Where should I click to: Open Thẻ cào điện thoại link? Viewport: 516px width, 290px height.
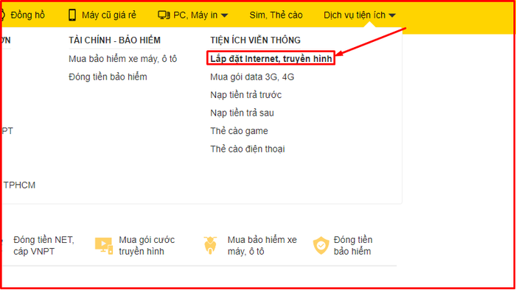click(x=248, y=149)
